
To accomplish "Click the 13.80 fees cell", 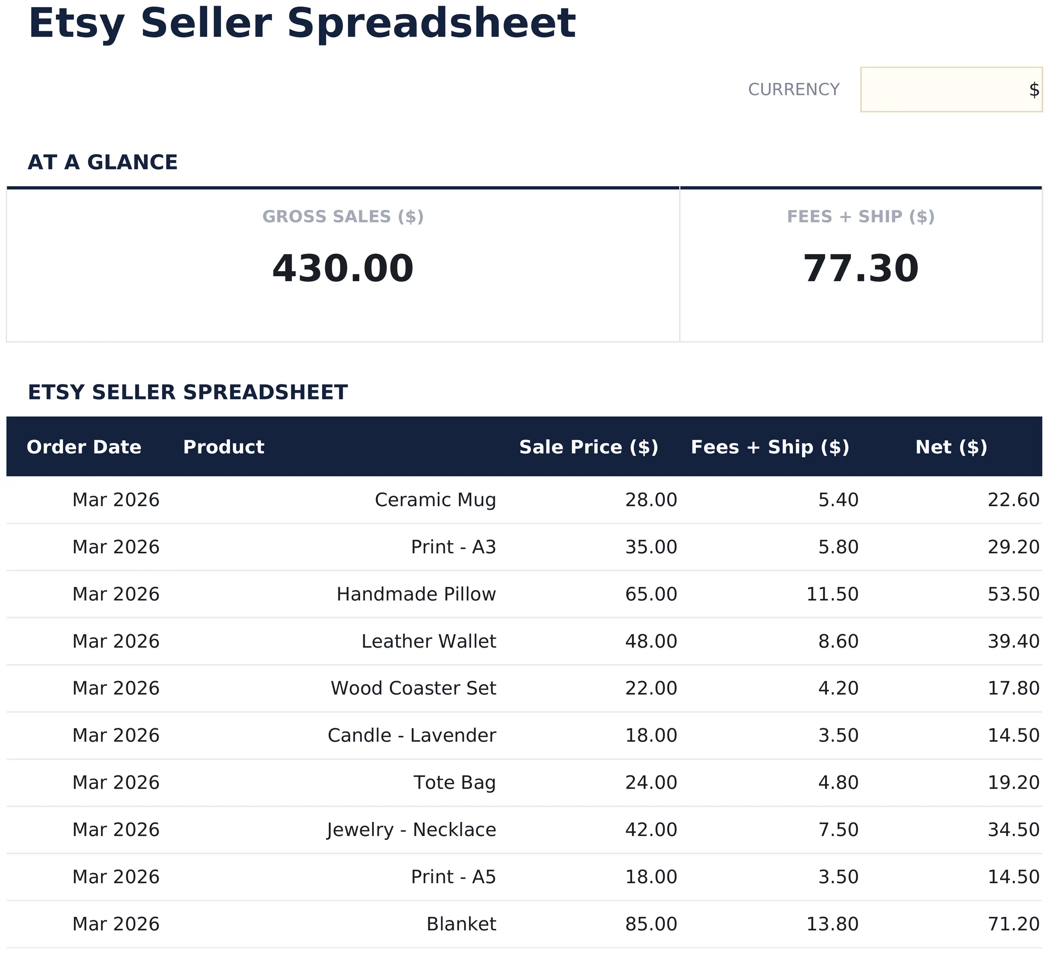I will 833,924.
